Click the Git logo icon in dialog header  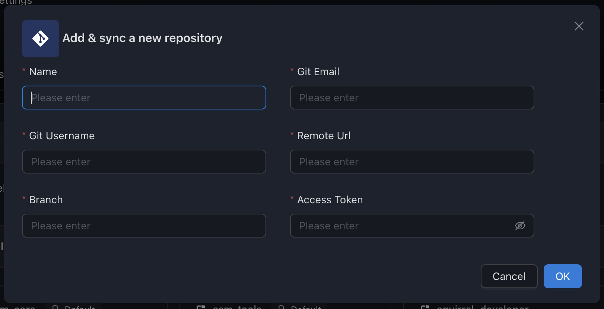(x=41, y=39)
